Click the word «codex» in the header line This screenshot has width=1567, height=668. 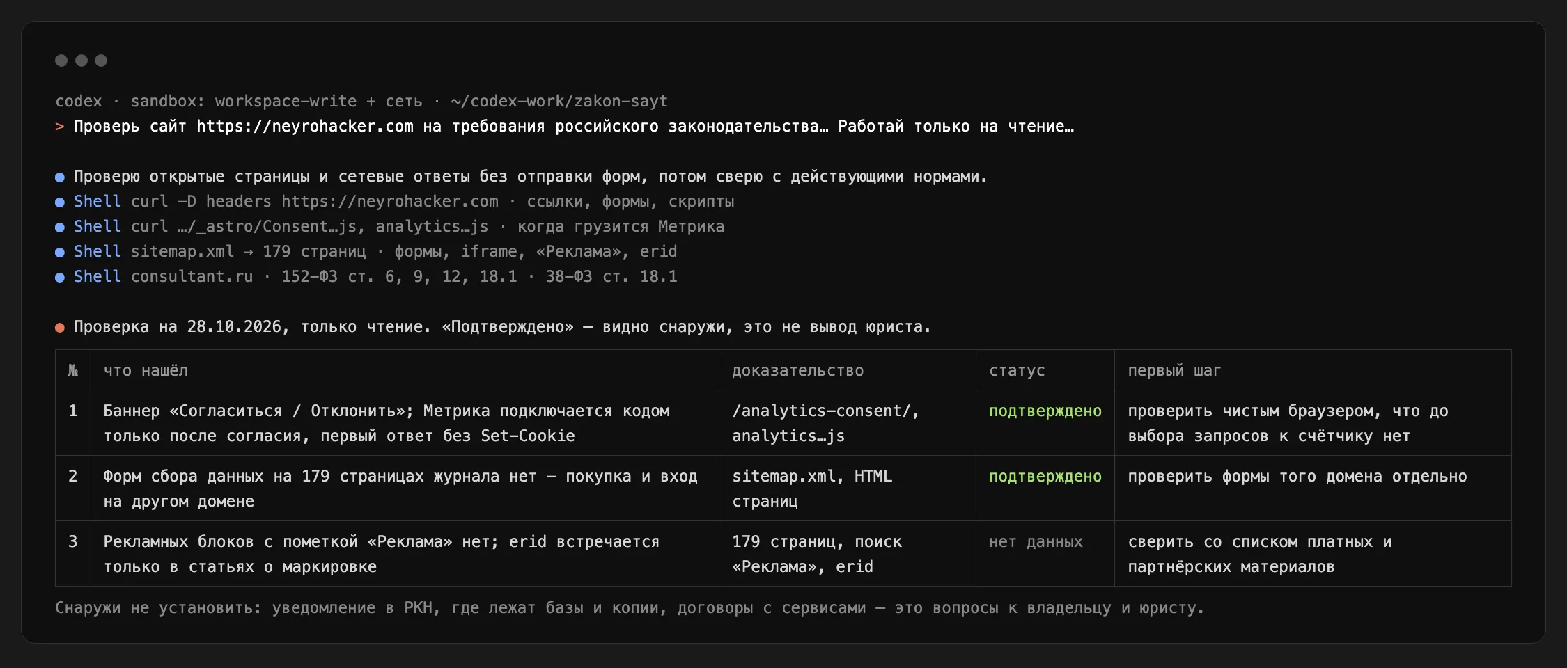(x=79, y=102)
